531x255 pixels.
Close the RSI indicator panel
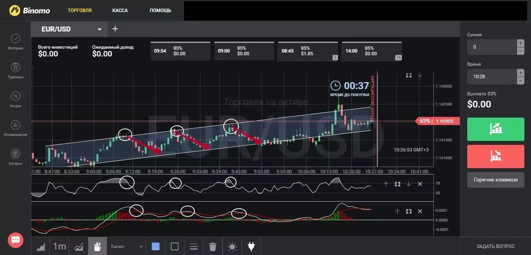tap(420, 184)
